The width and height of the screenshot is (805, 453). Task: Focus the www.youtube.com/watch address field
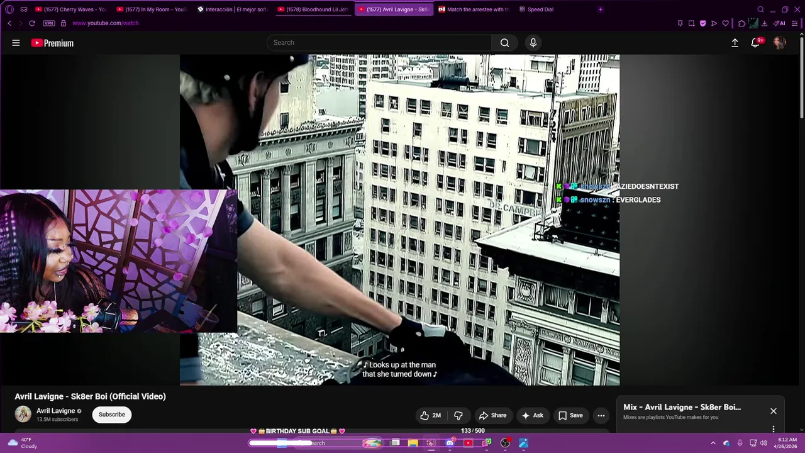click(106, 23)
